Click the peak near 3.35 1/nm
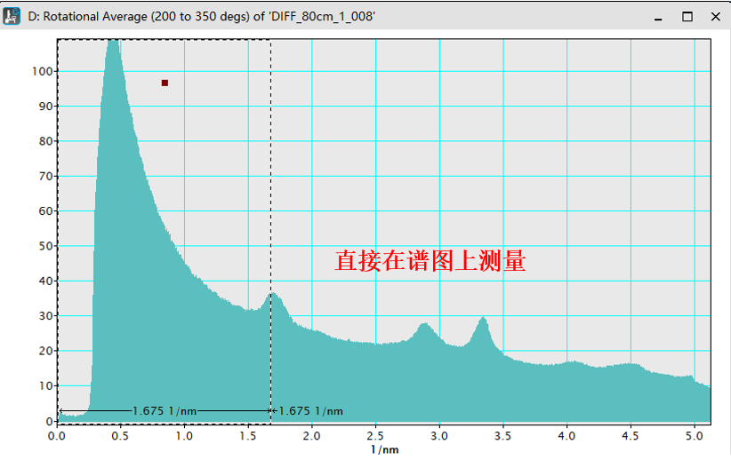This screenshot has width=731, height=460. tap(483, 320)
